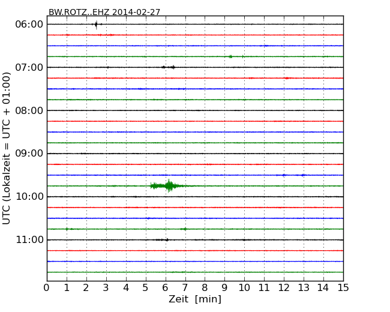Click x-axis tick label 3

(x=106, y=287)
